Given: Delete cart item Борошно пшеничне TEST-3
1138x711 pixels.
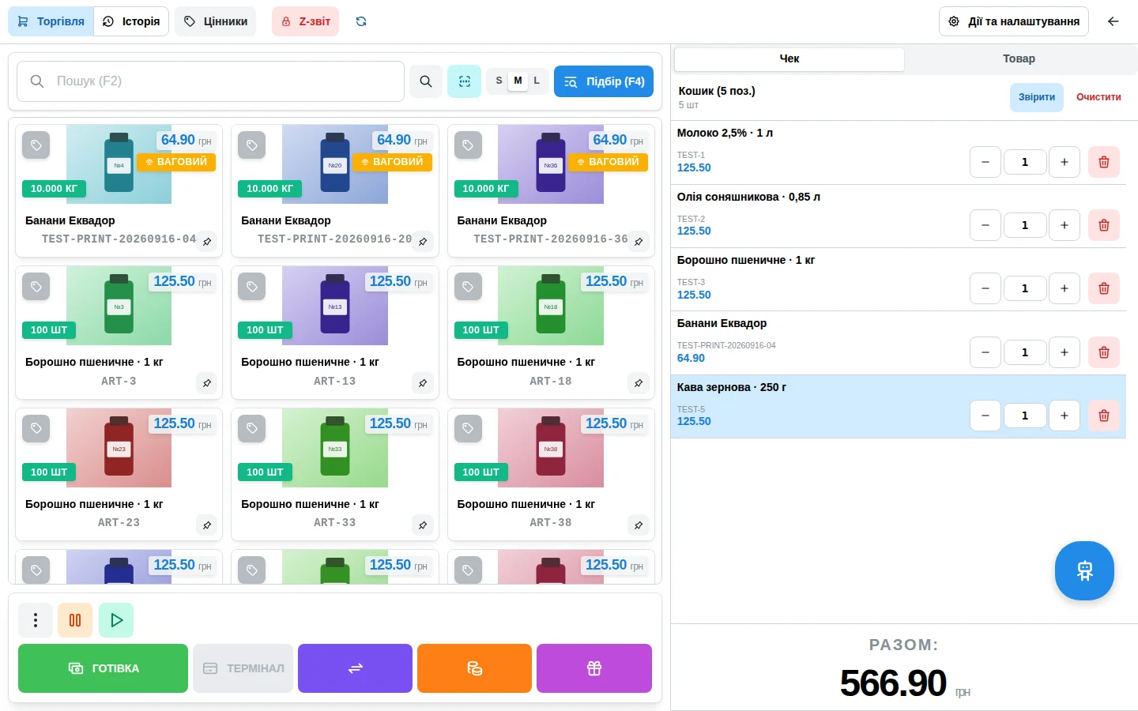Looking at the screenshot, I should point(1104,288).
